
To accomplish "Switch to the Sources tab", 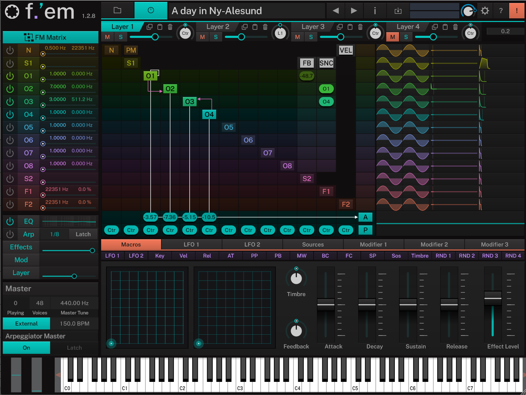I will click(x=312, y=244).
